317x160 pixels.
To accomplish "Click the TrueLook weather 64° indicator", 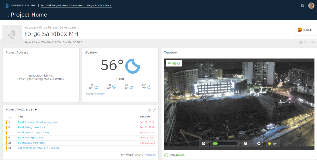I will coord(273,144).
